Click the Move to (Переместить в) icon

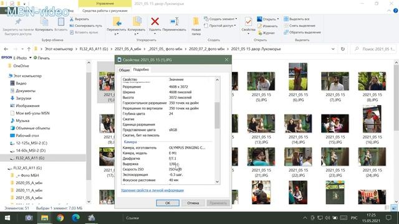(x=117, y=22)
